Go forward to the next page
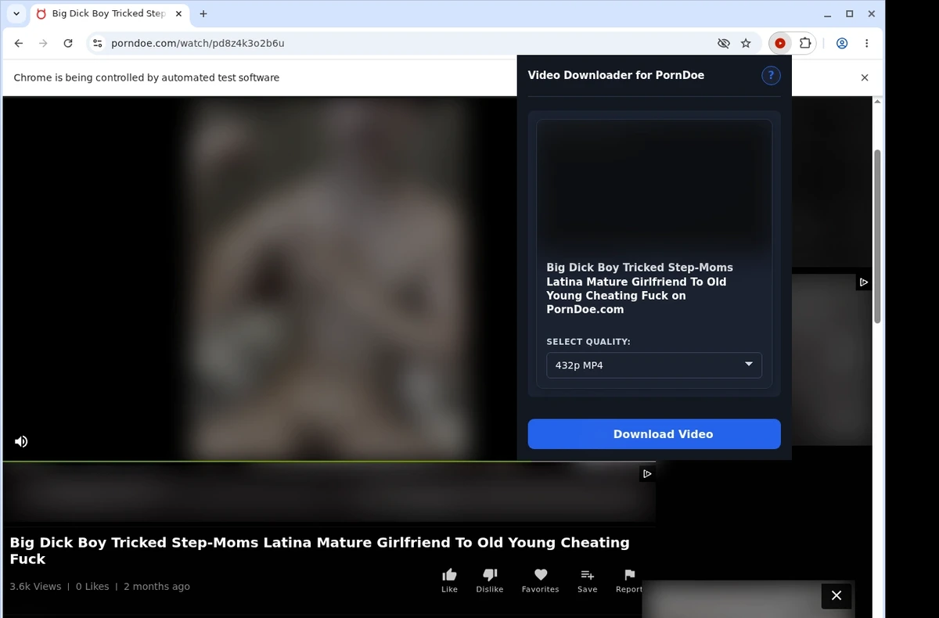The height and width of the screenshot is (618, 939). coord(43,44)
